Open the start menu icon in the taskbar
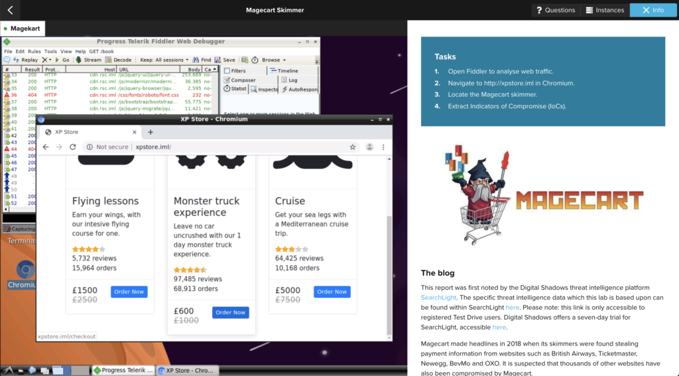679x376 pixels. [x=8, y=371]
